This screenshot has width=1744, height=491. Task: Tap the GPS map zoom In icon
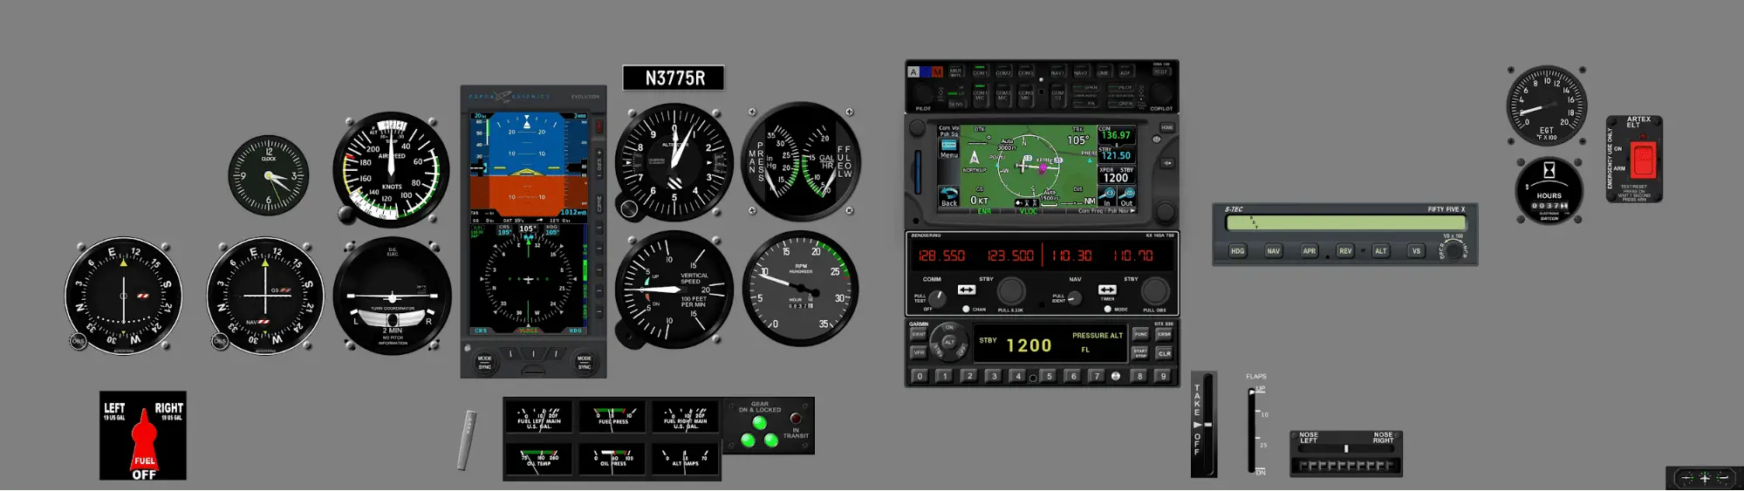coord(1108,197)
